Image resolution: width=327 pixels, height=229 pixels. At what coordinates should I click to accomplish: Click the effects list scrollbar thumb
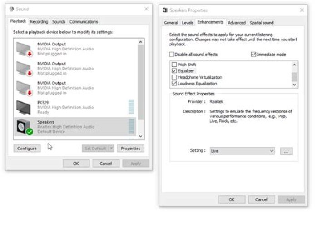pos(294,77)
